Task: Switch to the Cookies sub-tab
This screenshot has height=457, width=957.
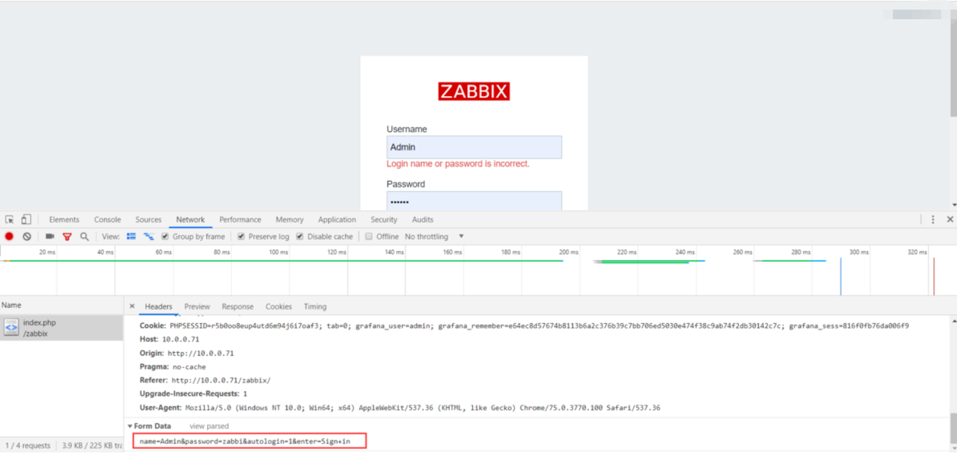Action: point(279,307)
